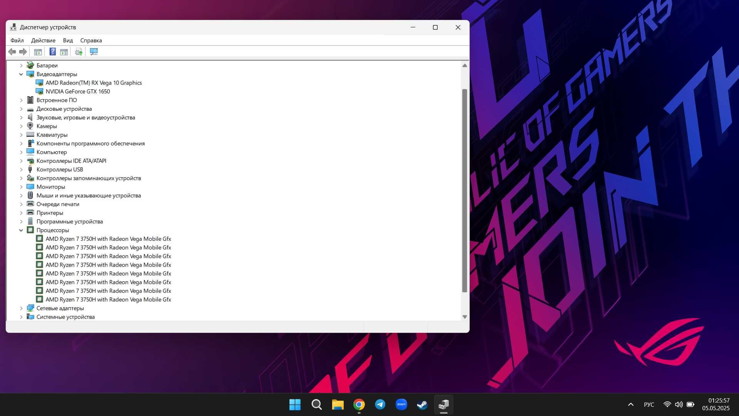Select Компоненты программного обеспечения label
739x416 pixels.
click(90, 143)
